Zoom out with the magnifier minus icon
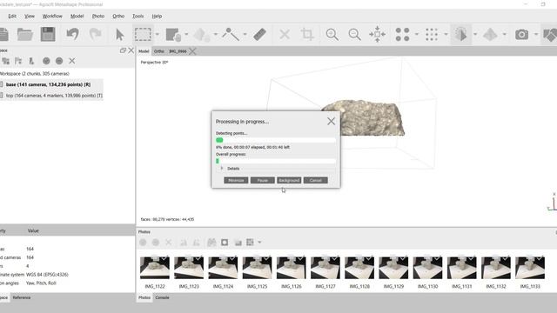Image resolution: width=557 pixels, height=313 pixels. (354, 35)
